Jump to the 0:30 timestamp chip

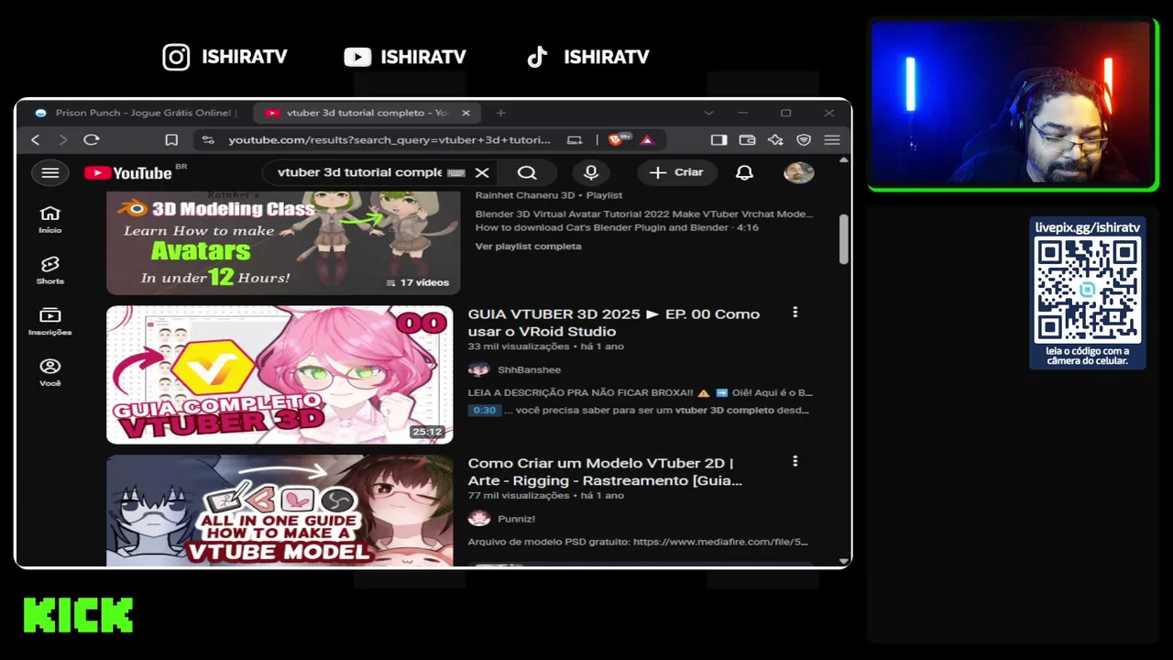coord(485,410)
